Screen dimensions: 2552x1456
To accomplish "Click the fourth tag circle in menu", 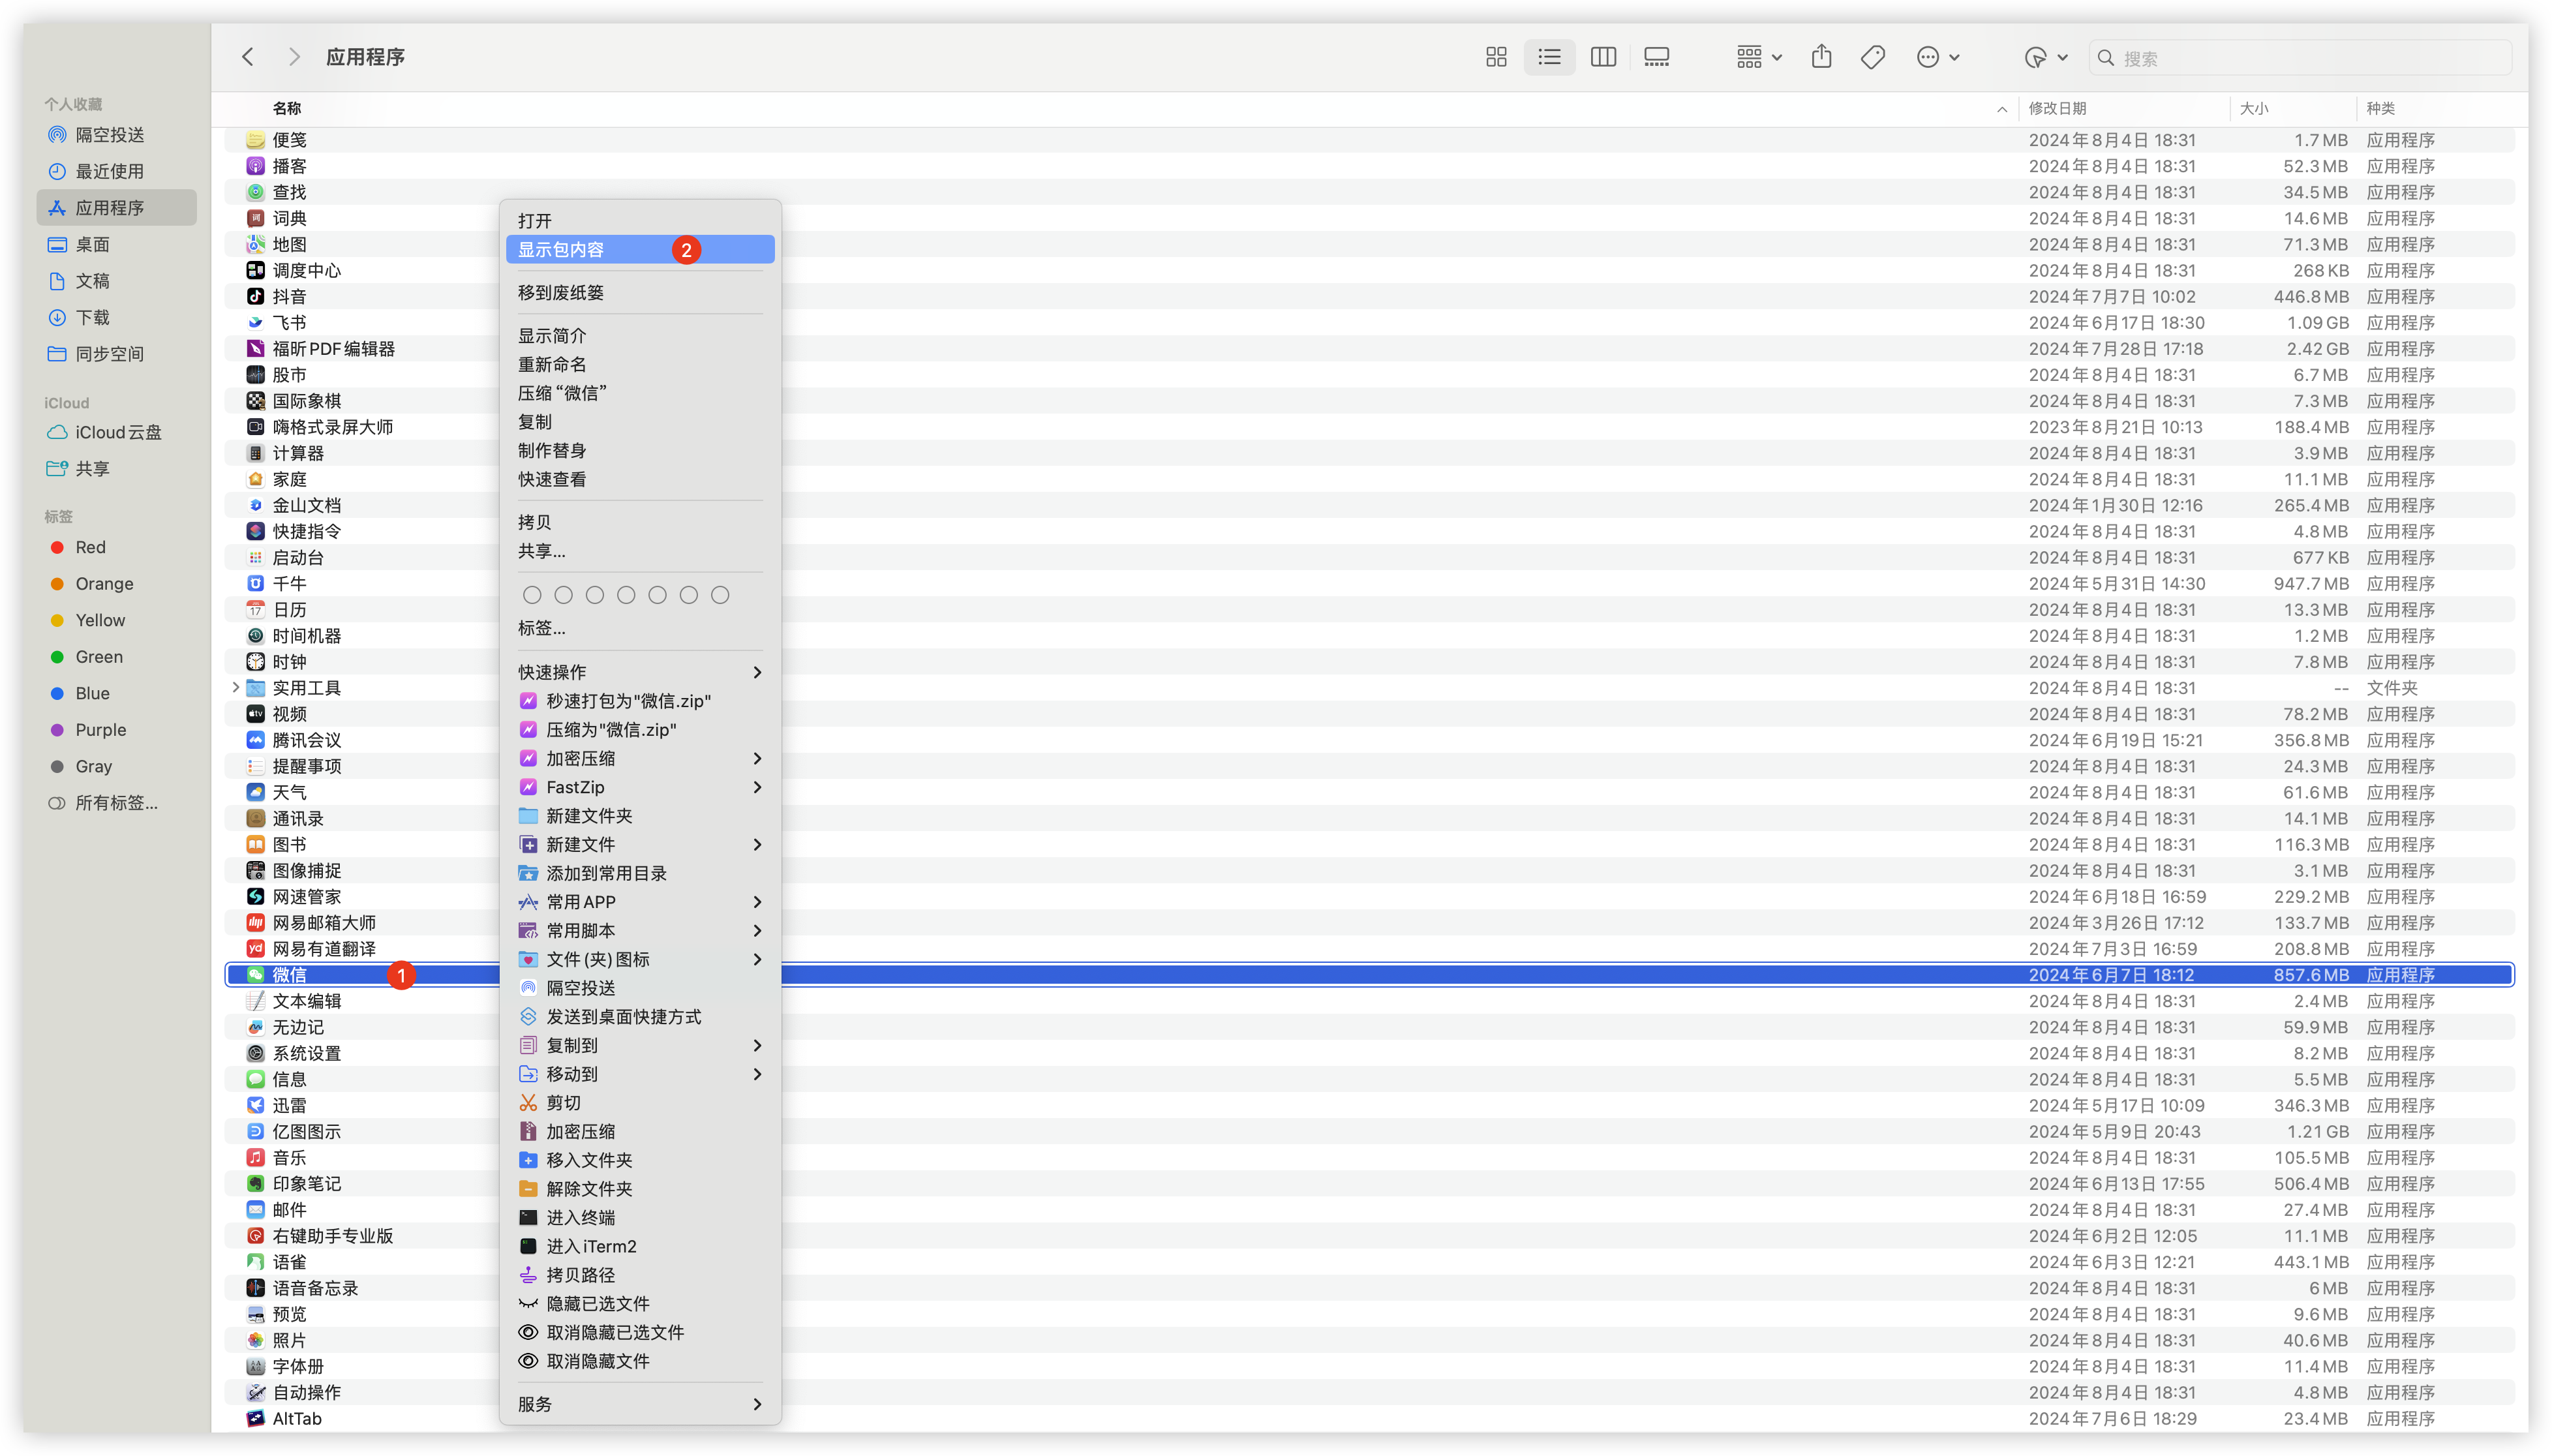I will tap(626, 595).
